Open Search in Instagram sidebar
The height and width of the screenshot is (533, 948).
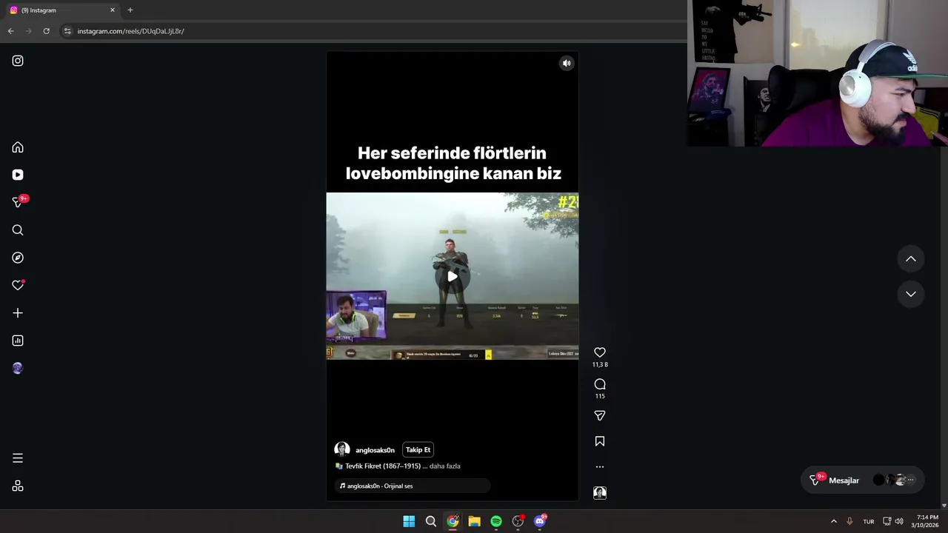(18, 230)
